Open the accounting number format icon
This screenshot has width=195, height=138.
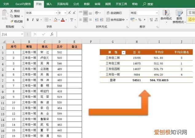tap(133, 20)
